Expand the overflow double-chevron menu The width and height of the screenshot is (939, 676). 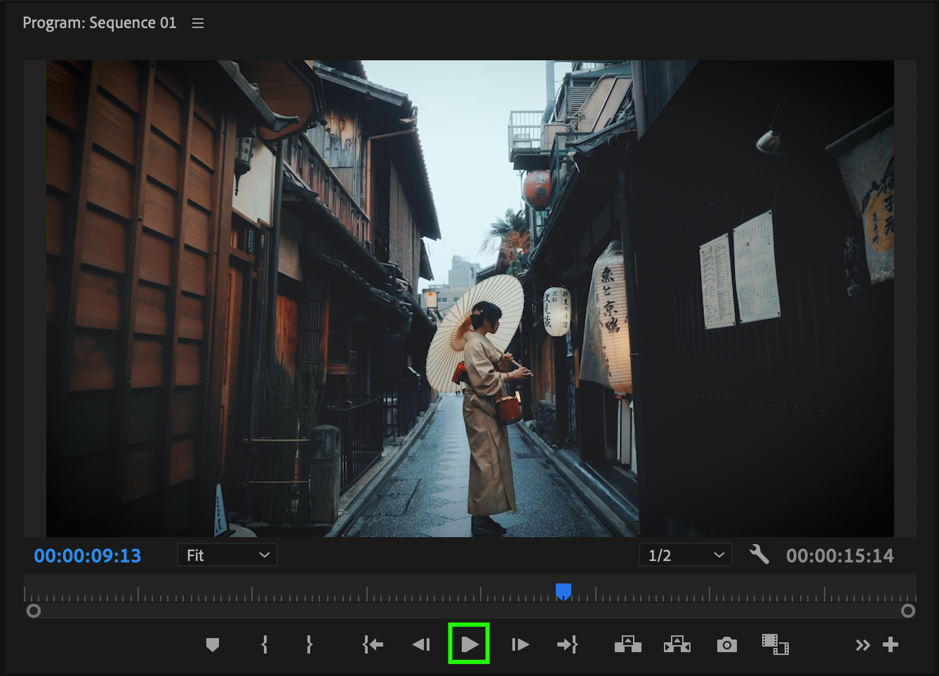point(863,645)
